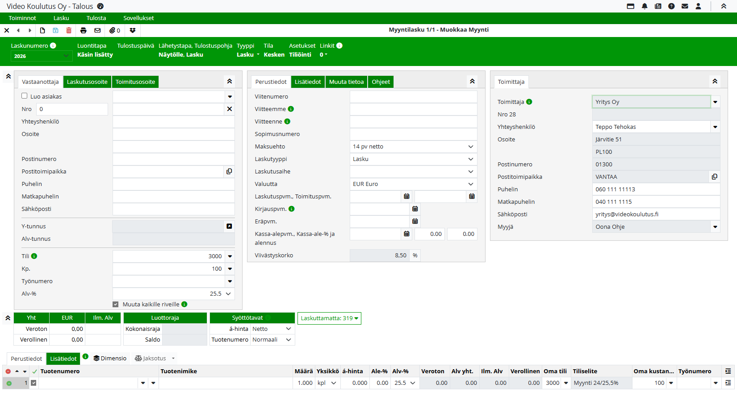Toggle Muuta kaikille riveille checkbox
The image size is (737, 400).
[x=116, y=304]
